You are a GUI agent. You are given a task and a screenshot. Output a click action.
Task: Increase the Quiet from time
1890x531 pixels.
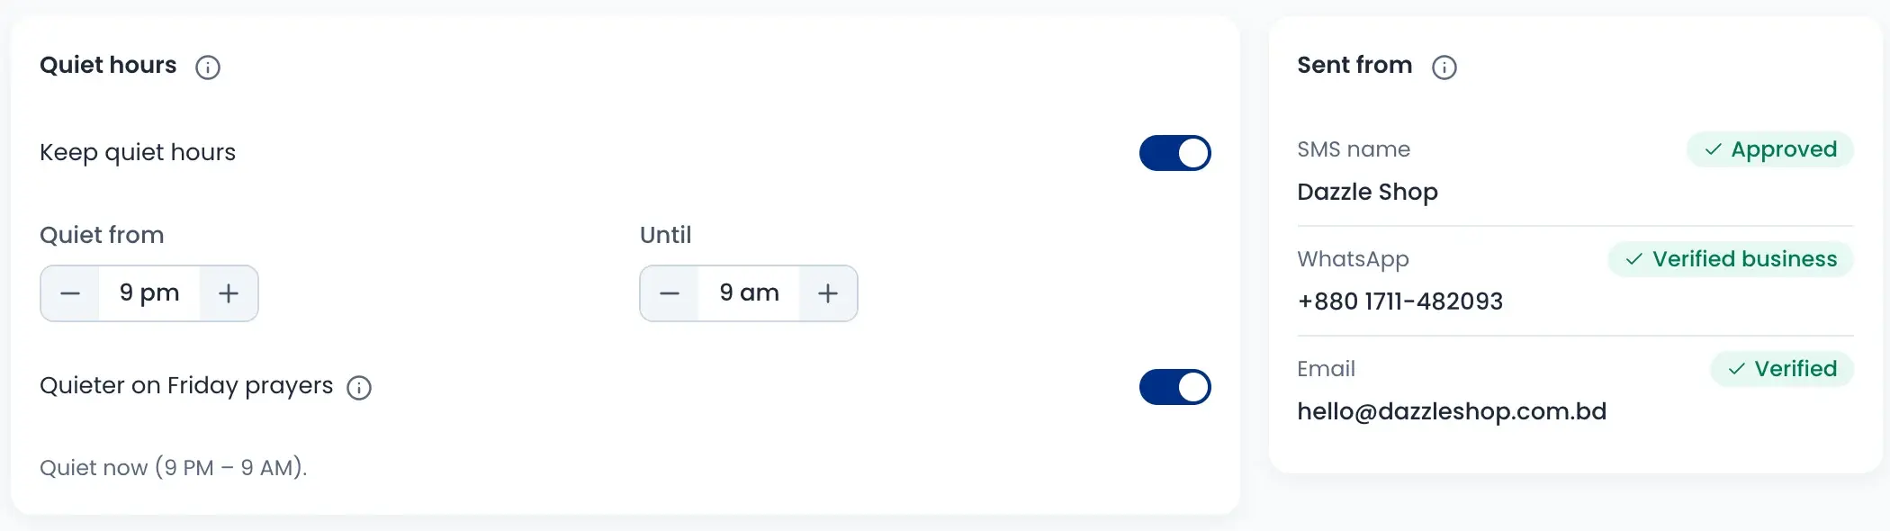click(229, 293)
